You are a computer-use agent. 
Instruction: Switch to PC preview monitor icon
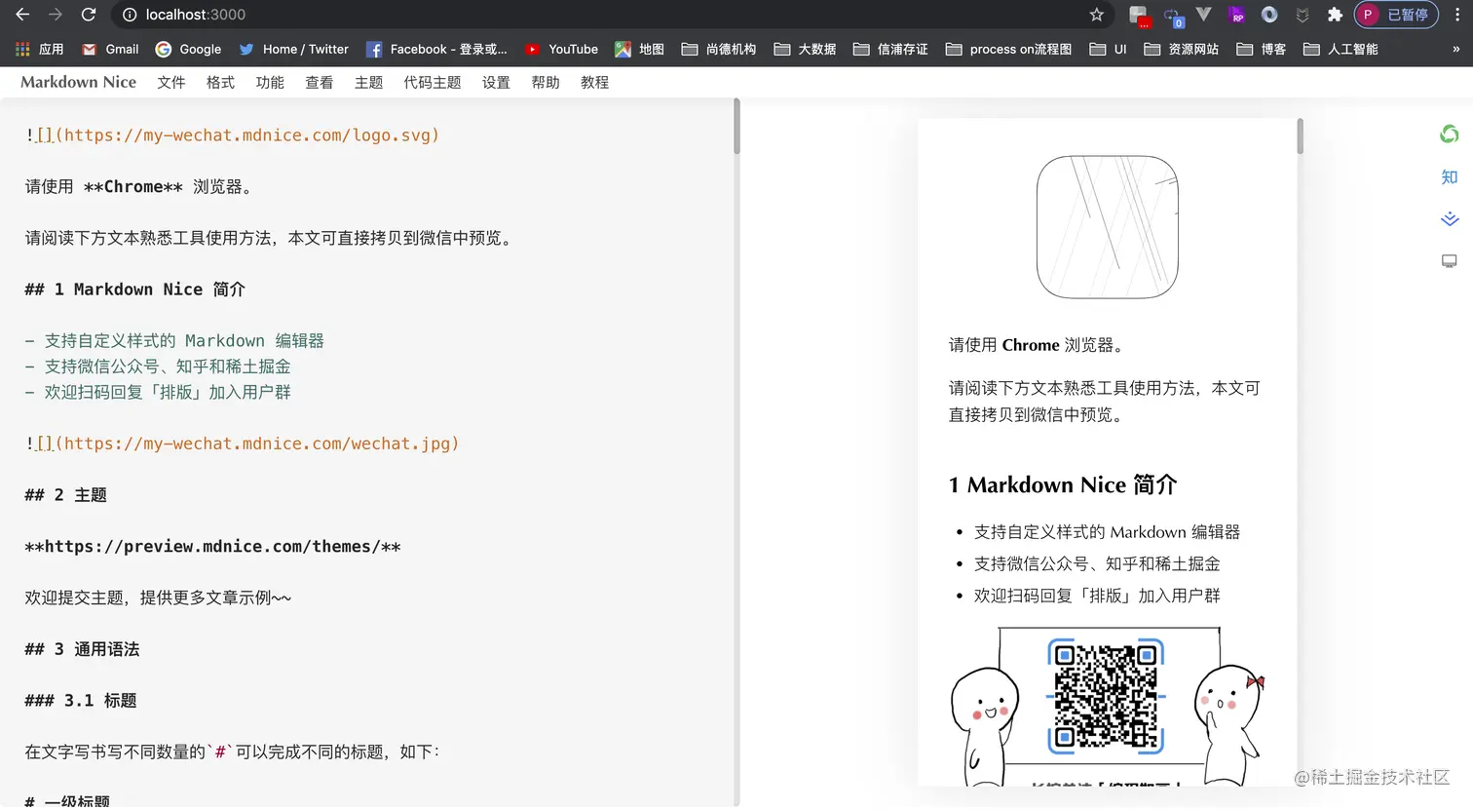click(1450, 261)
